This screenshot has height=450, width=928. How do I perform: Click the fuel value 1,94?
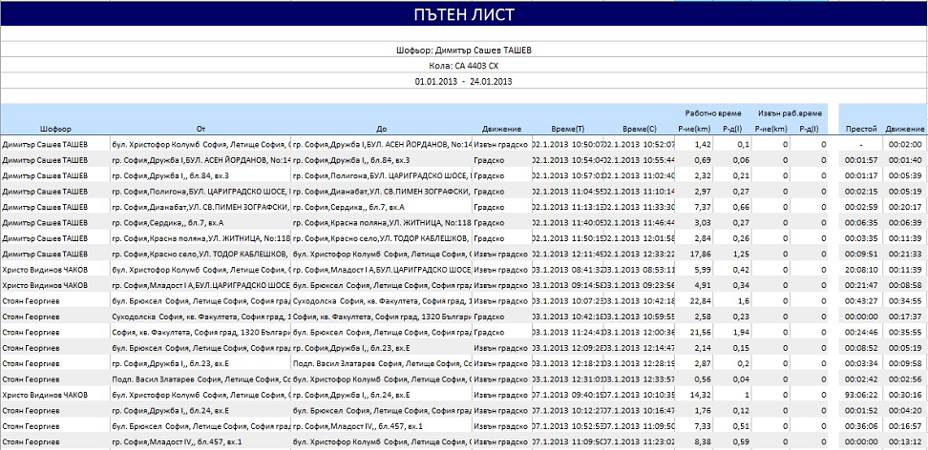(742, 333)
